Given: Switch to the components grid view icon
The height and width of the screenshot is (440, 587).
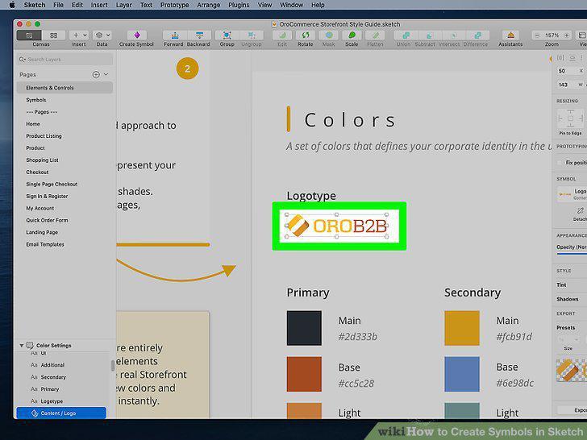Looking at the screenshot, I should 53,35.
